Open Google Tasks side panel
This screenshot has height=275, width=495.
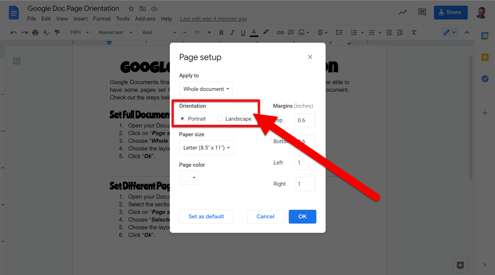(485, 79)
